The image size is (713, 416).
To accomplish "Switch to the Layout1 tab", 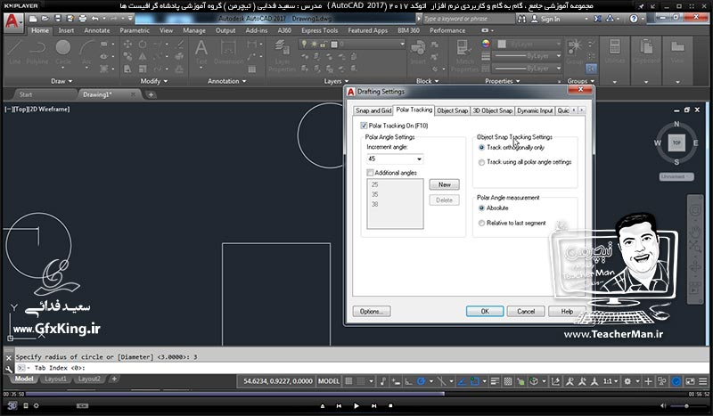I will 56,379.
